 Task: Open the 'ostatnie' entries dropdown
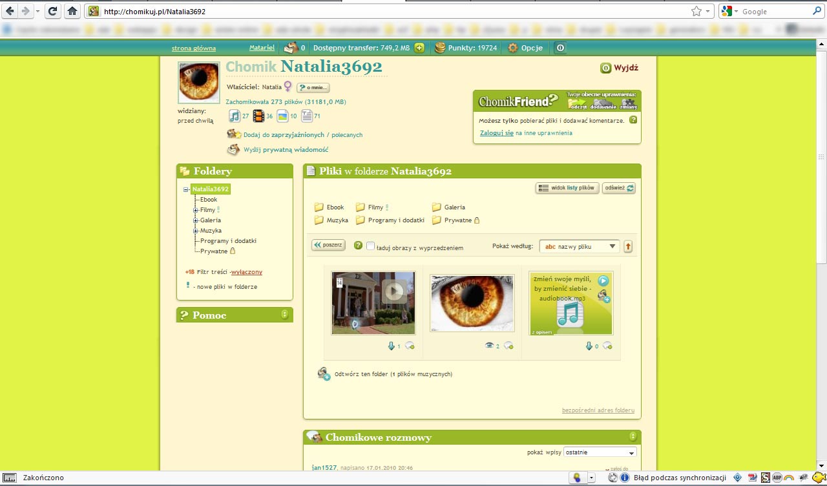(600, 452)
